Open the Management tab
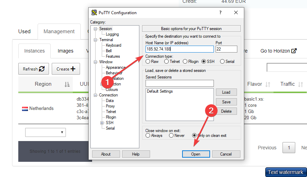 point(59,31)
